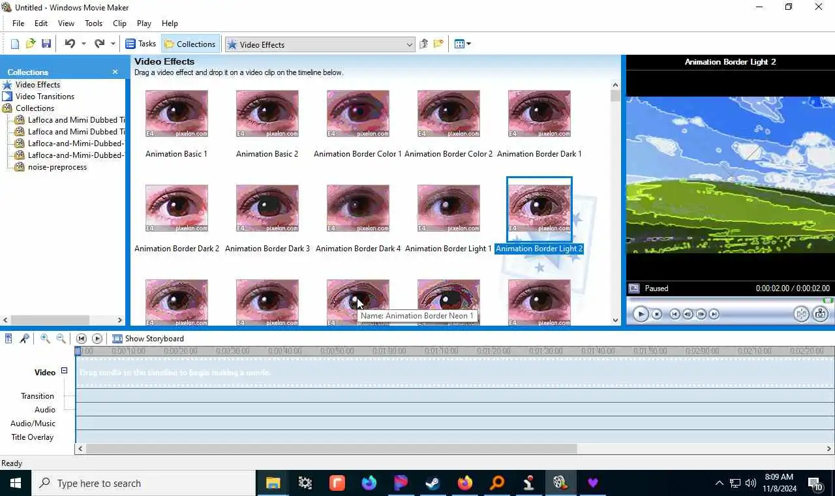835x496 pixels.
Task: Open Steam from the taskbar
Action: [433, 483]
